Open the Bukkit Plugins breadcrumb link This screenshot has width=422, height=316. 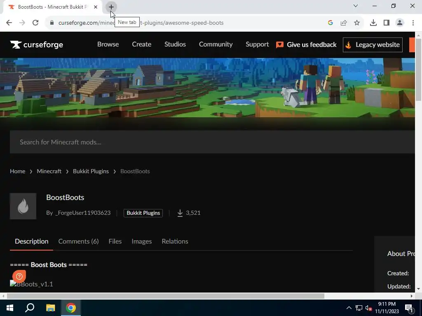[x=91, y=171]
